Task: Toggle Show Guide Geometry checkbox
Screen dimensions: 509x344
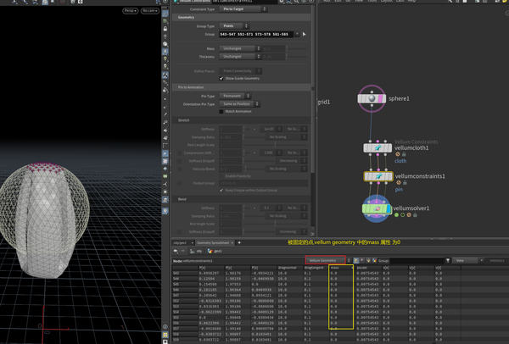Action: pyautogui.click(x=221, y=78)
